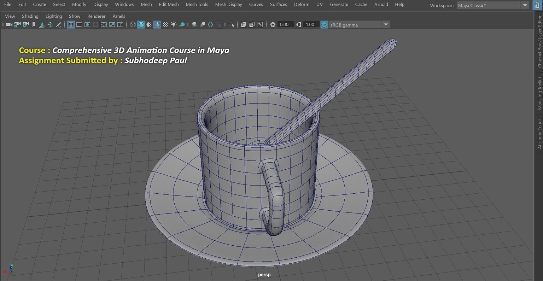The height and width of the screenshot is (281, 543).
Task: Open the File menu
Action: (8, 5)
